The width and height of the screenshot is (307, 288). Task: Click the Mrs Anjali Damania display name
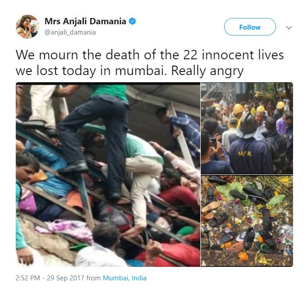85,21
